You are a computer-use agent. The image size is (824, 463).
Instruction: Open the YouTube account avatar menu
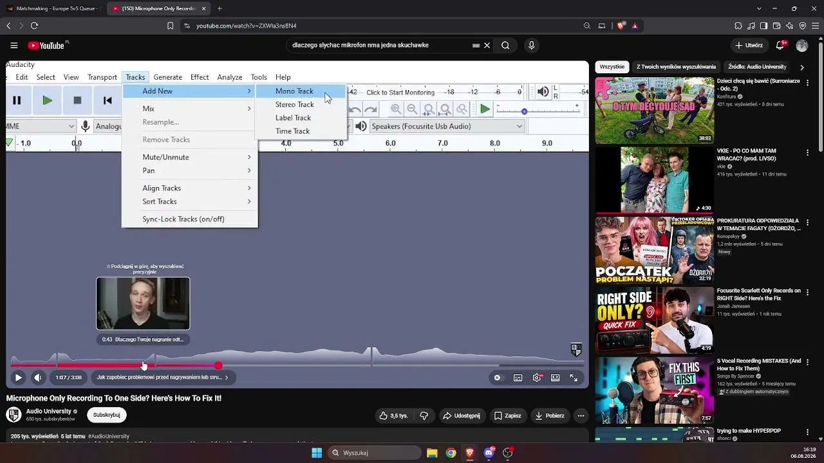click(x=802, y=46)
